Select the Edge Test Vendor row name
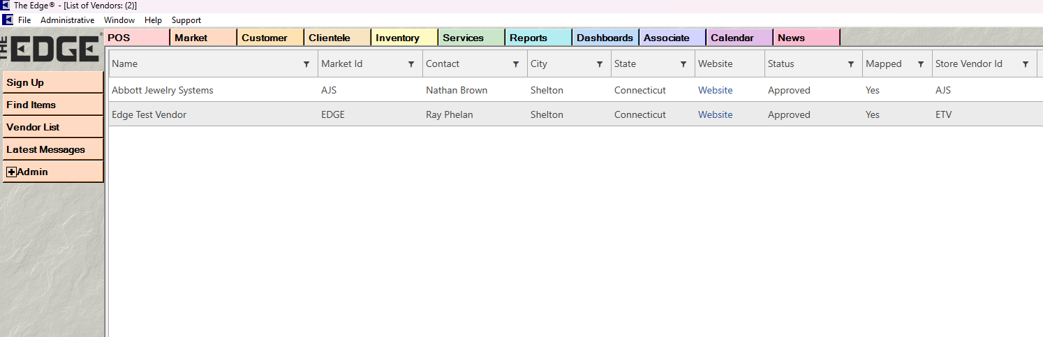This screenshot has width=1043, height=337. pyautogui.click(x=149, y=114)
